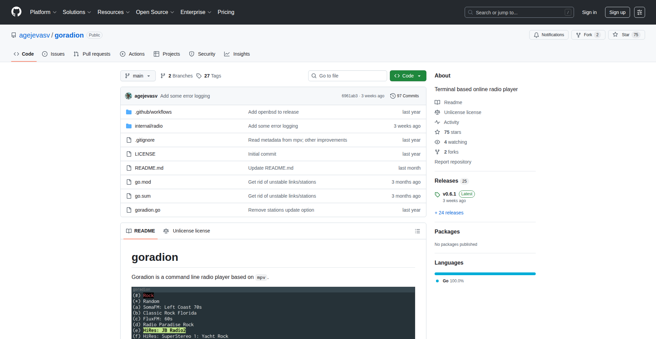
Task: Click the scales icon beside Unlicense license in About
Action: coord(437,112)
